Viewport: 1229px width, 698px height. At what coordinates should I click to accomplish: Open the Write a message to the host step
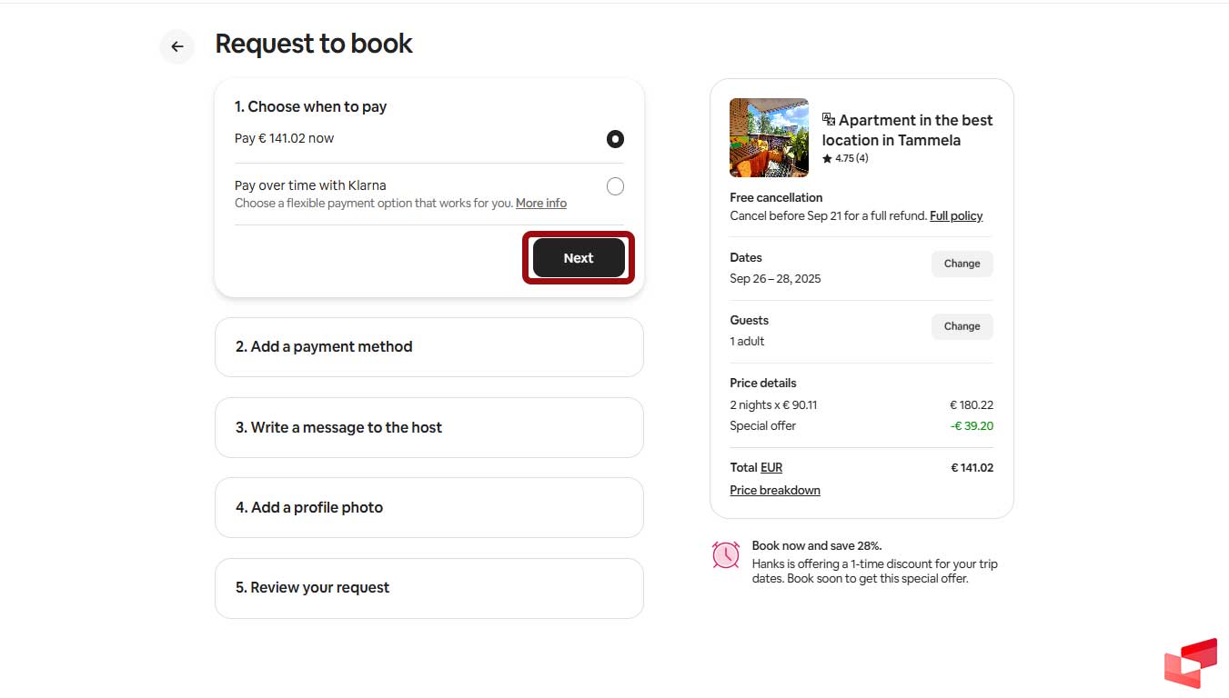(x=428, y=427)
